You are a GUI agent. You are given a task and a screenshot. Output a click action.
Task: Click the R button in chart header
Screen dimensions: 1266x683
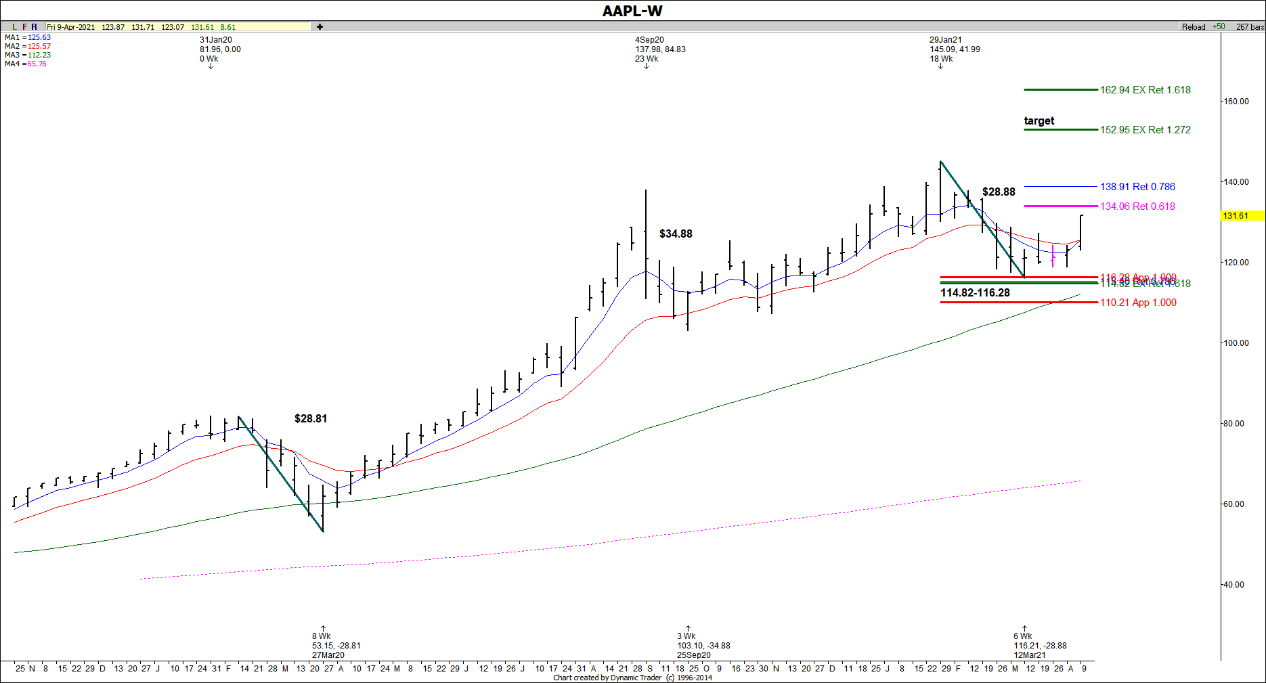click(x=35, y=27)
